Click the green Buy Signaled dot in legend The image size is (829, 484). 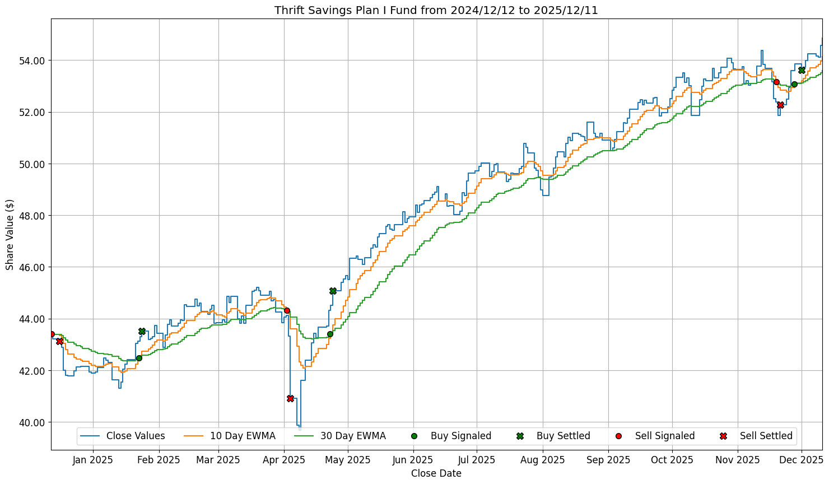pos(414,436)
